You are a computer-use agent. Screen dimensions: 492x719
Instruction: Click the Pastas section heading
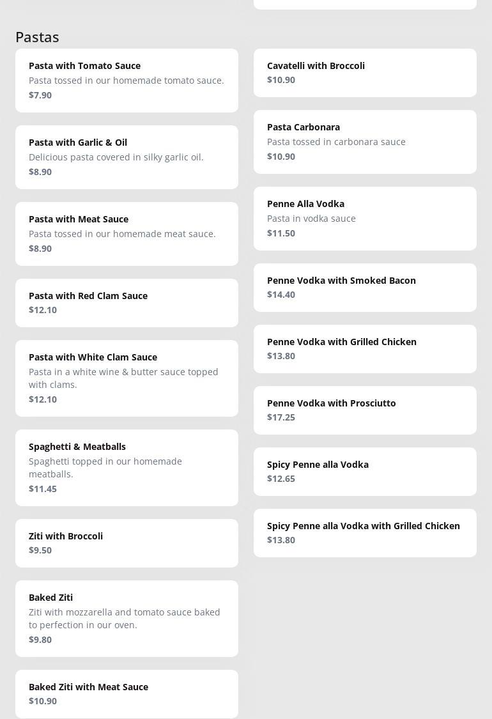[x=37, y=37]
